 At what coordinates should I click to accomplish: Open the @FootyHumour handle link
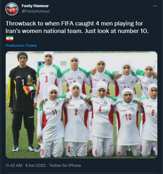tap(36, 11)
